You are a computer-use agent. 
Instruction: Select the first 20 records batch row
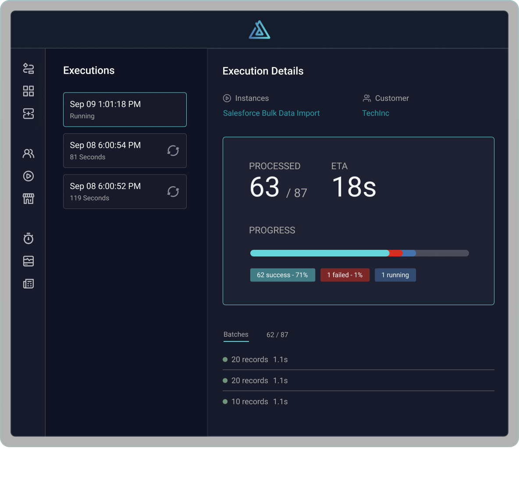[359, 359]
